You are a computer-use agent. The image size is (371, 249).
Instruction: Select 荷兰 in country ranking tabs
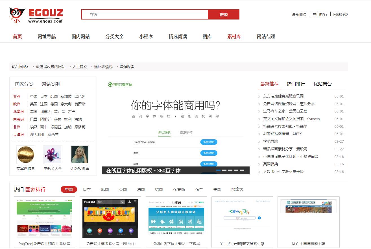click(199, 189)
